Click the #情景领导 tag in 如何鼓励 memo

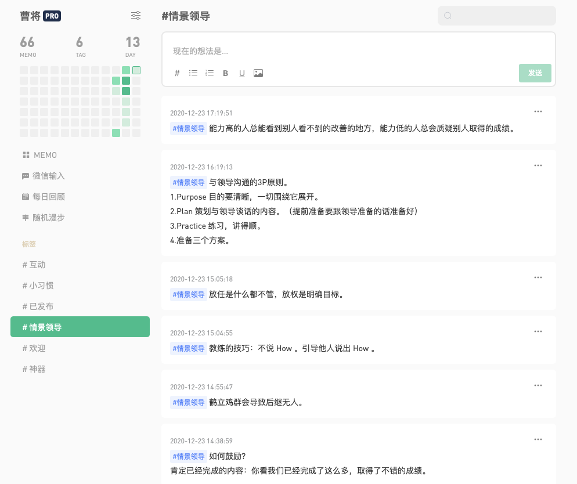tap(189, 456)
